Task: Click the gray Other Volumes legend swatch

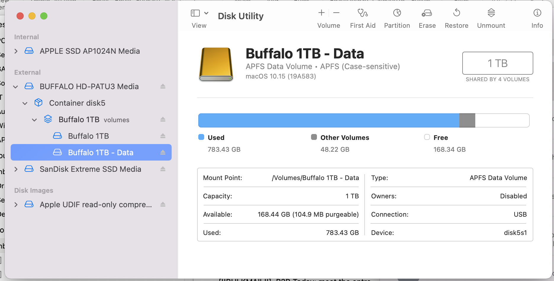Action: [x=314, y=137]
